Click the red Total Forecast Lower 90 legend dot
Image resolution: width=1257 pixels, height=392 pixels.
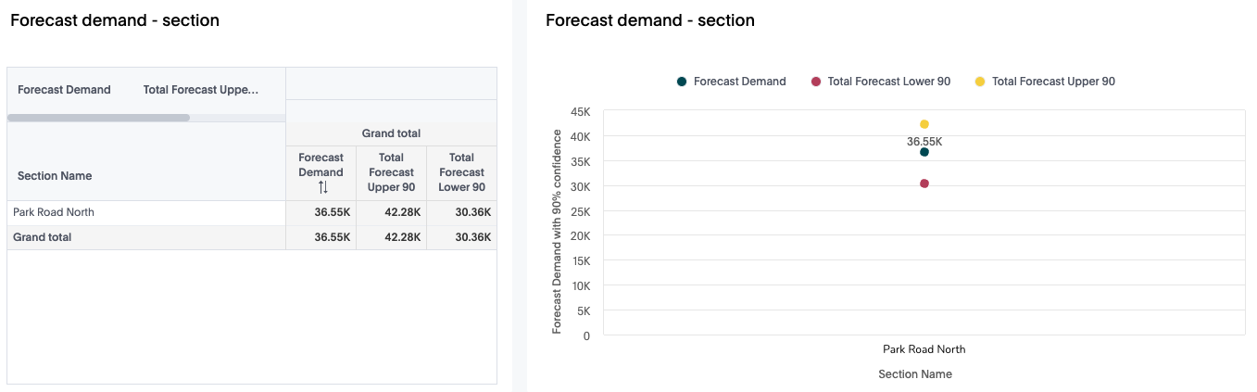(816, 82)
